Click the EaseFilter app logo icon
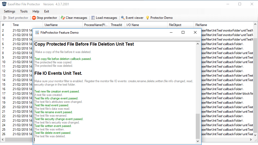Image resolution: width=258 pixels, height=145 pixels. pyautogui.click(x=4, y=4)
